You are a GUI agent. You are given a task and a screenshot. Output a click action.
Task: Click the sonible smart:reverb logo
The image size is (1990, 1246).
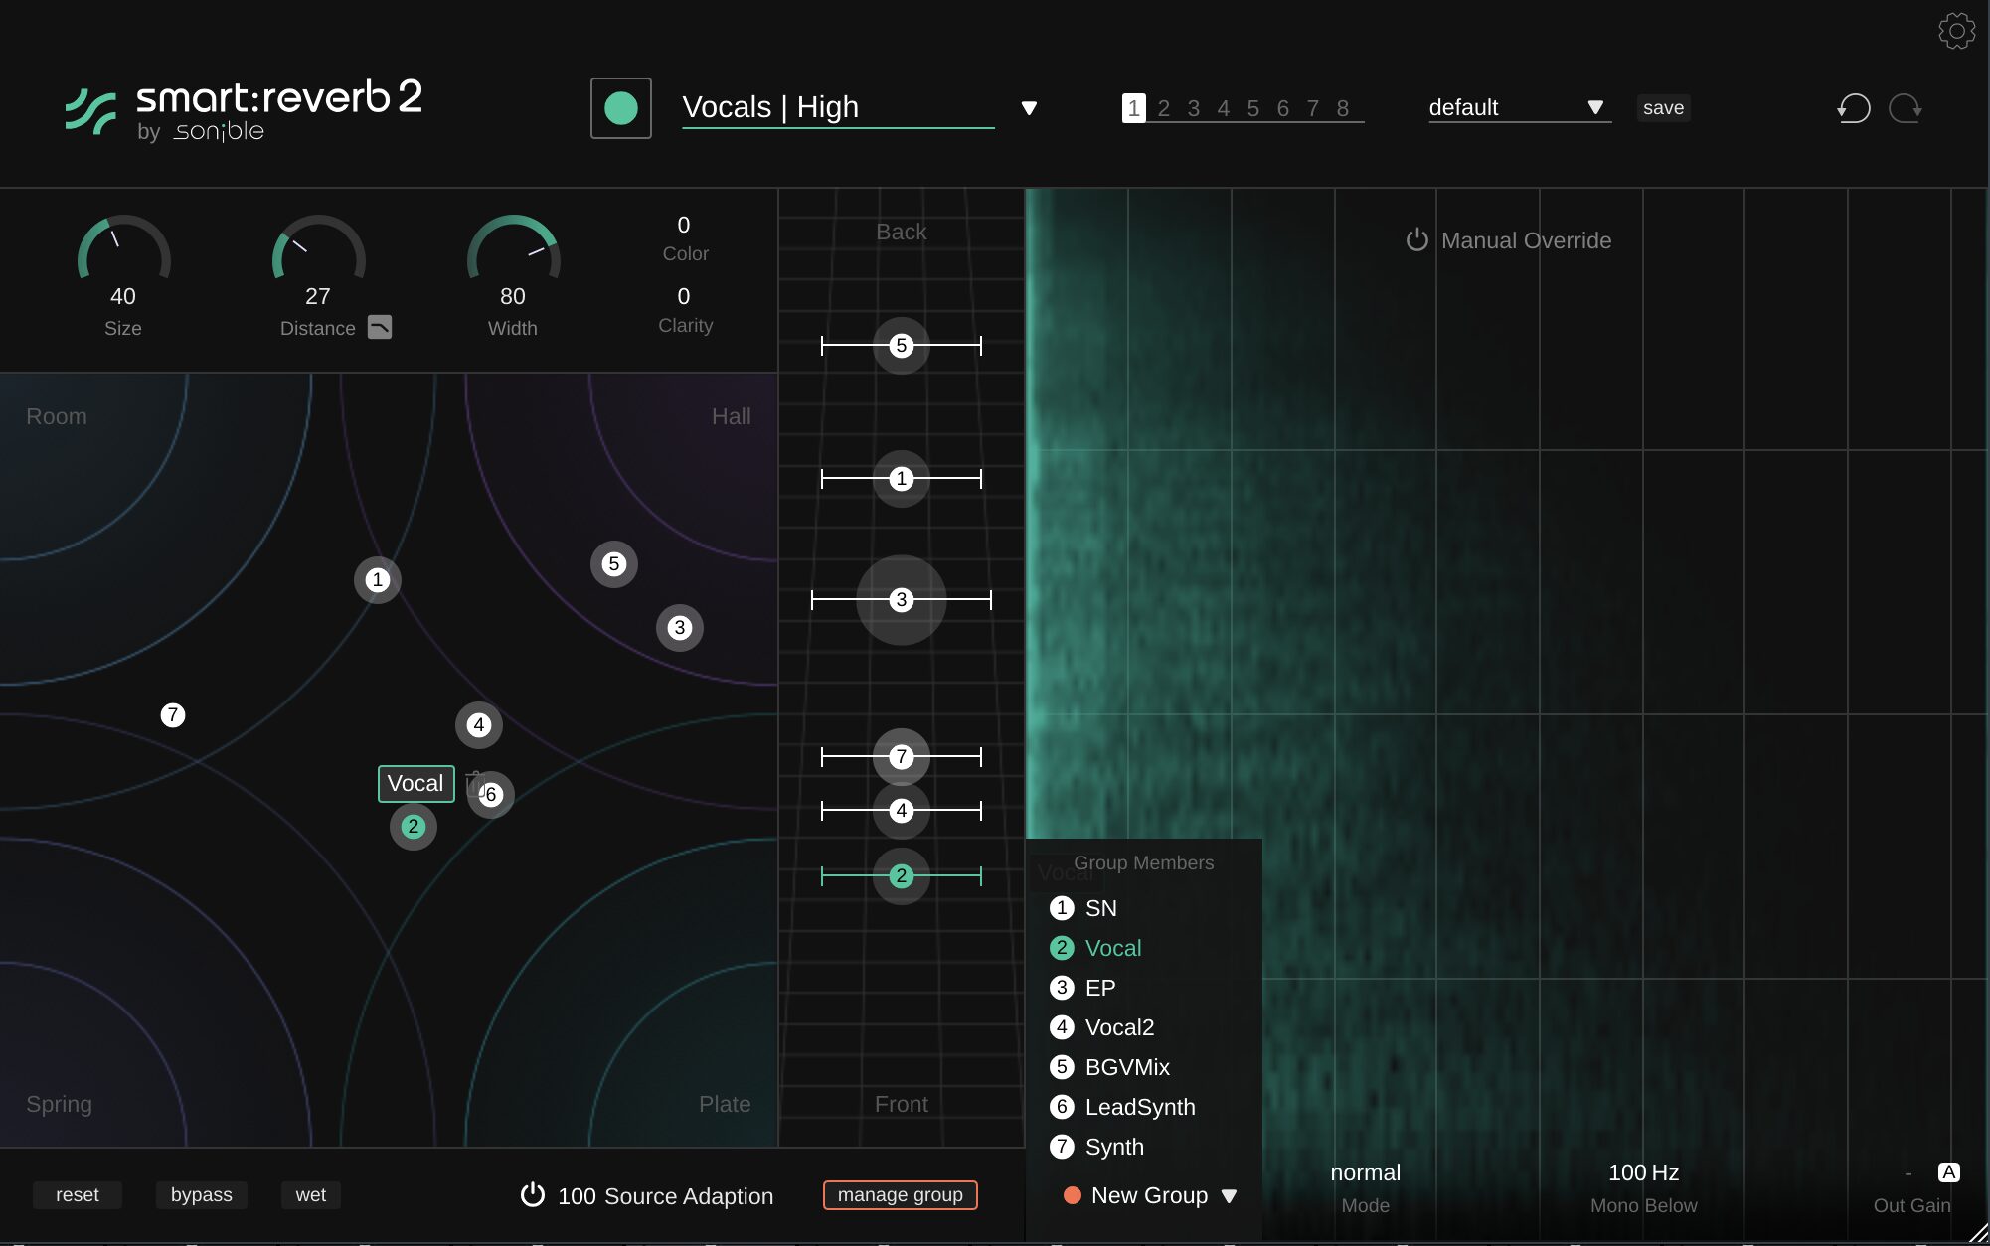point(244,109)
